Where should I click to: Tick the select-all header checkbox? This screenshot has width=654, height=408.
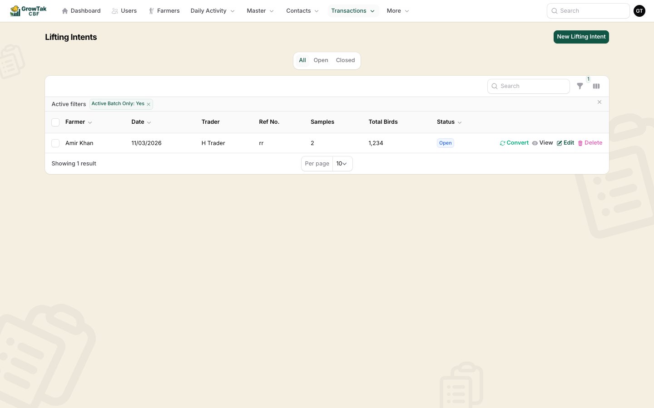click(x=55, y=122)
